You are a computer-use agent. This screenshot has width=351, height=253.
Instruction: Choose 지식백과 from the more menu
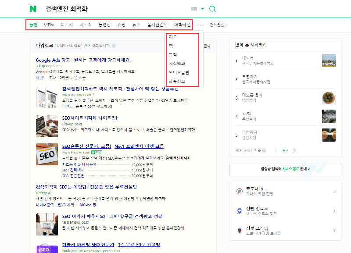(x=177, y=64)
